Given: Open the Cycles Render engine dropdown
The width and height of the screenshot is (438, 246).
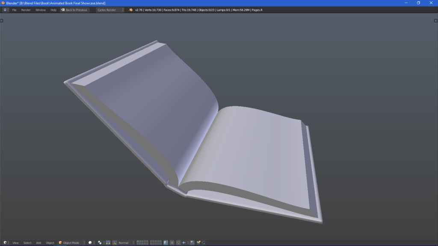Looking at the screenshot, I should coord(108,10).
